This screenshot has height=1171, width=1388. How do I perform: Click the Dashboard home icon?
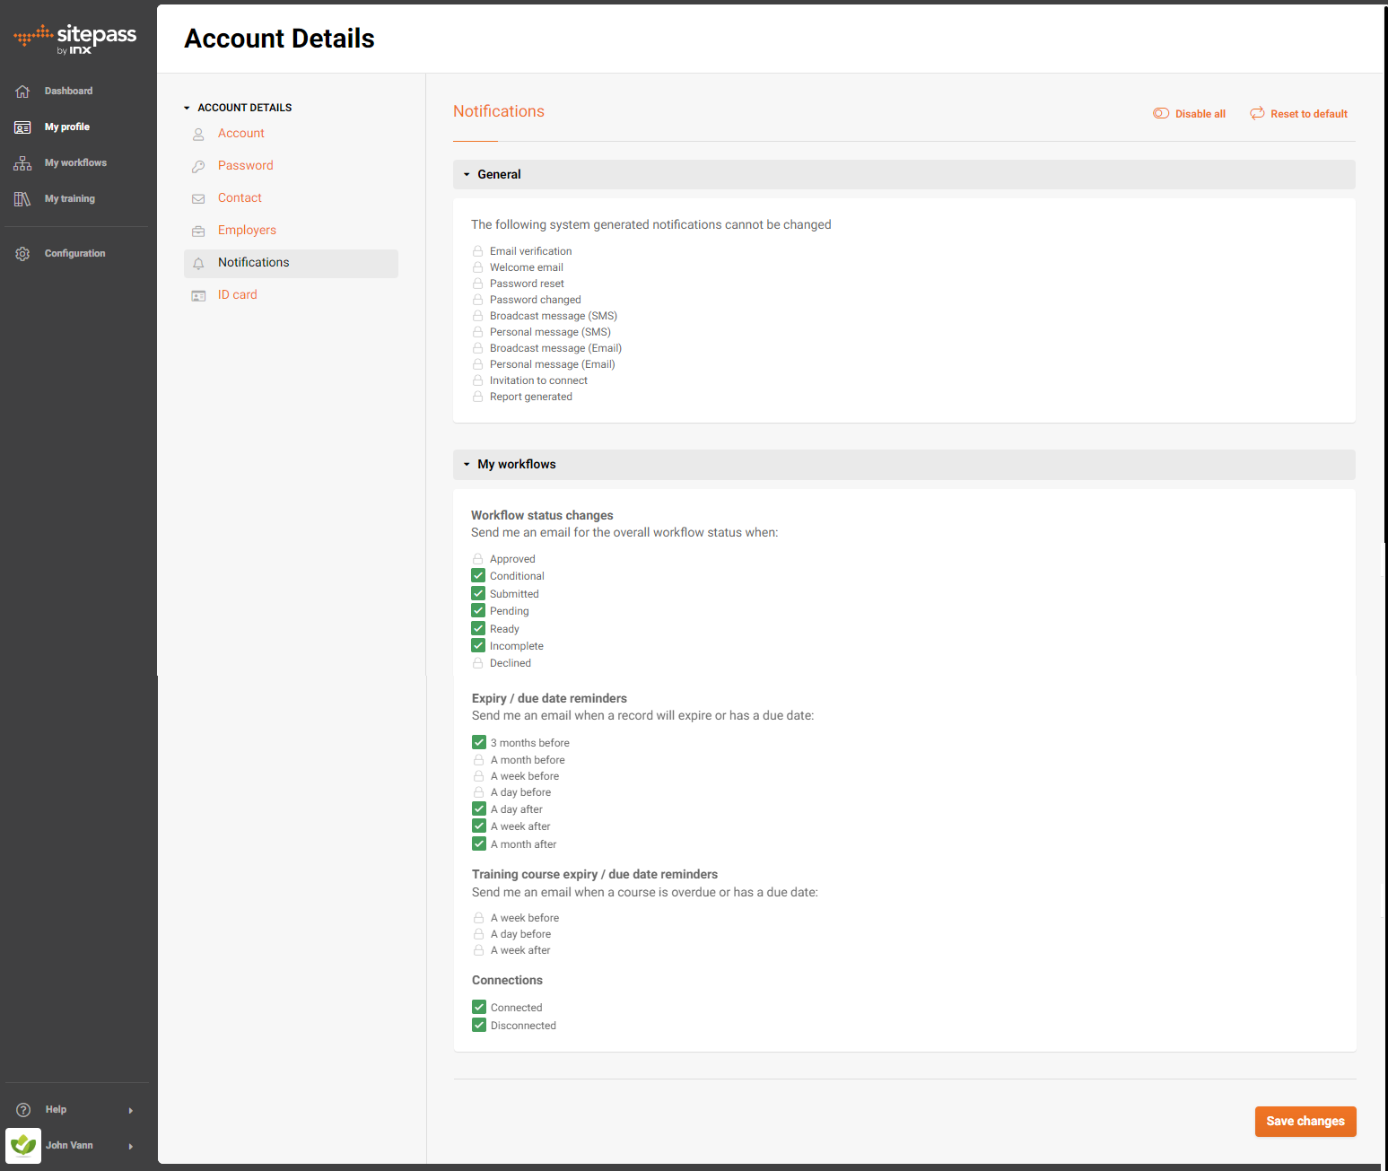click(22, 92)
